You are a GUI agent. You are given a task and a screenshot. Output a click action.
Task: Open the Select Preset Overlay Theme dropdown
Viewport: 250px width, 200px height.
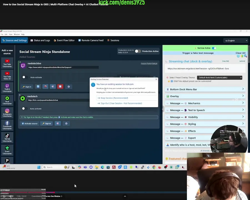[219, 77]
